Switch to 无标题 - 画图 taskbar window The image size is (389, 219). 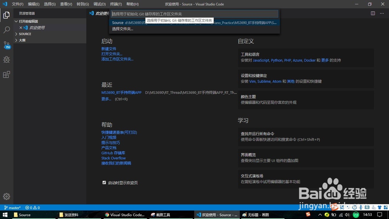tap(263, 215)
